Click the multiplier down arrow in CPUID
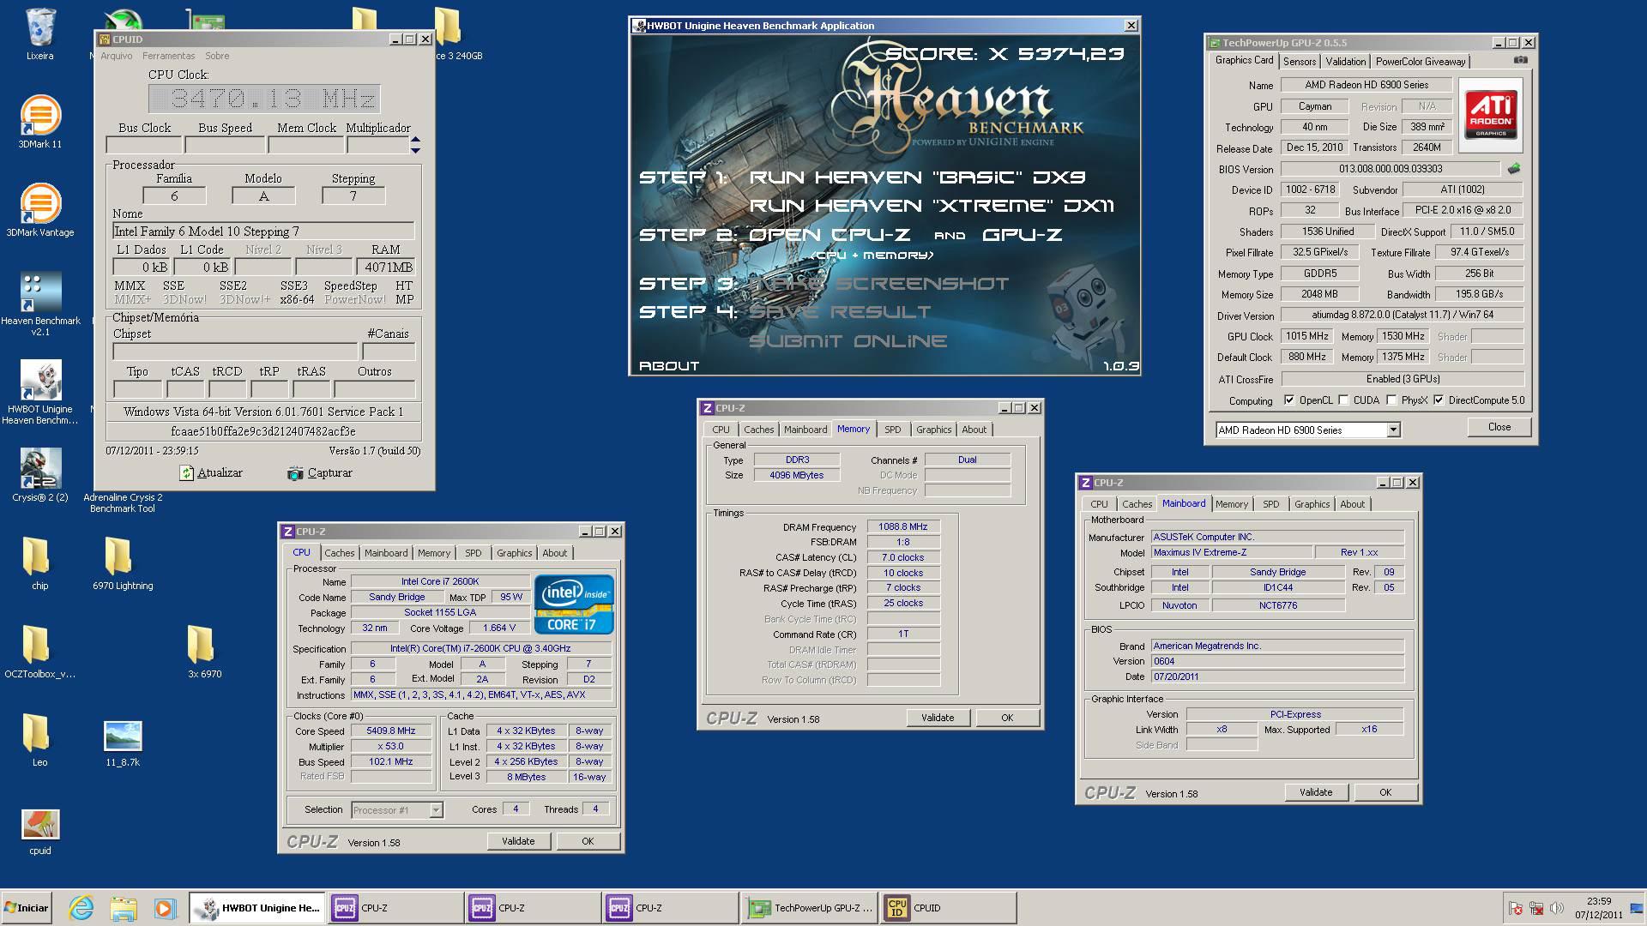This screenshot has width=1647, height=926. 415,150
